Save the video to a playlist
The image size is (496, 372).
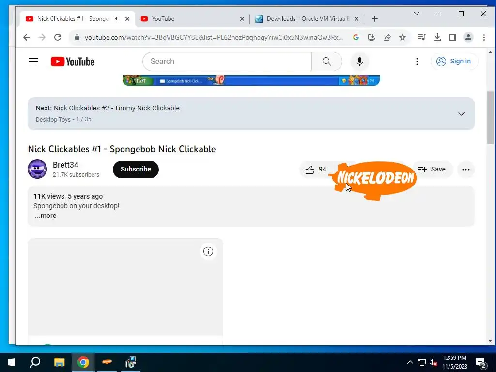click(x=432, y=170)
